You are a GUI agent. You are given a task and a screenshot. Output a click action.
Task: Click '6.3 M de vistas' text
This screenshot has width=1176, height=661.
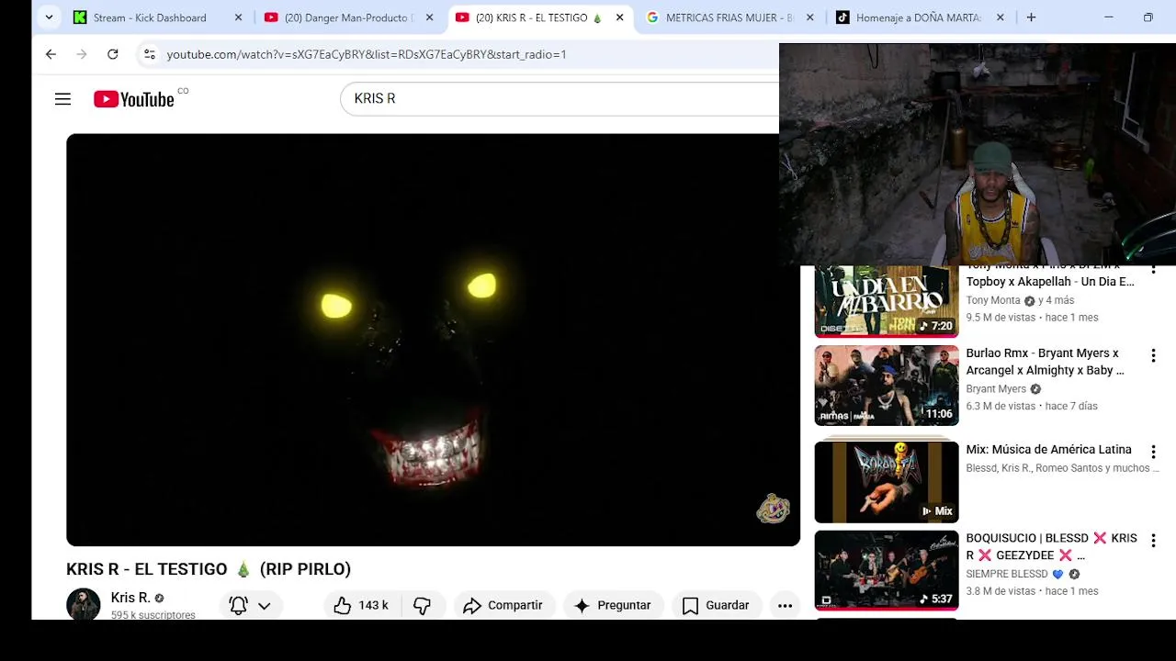pos(1001,406)
